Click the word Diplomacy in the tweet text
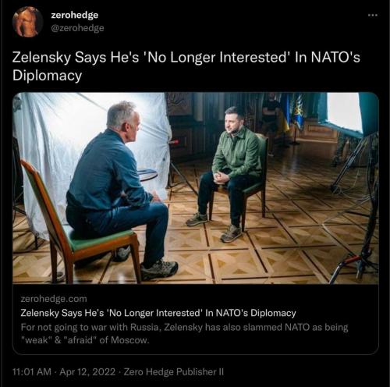Screen dimensions: 390x387 (x=47, y=76)
